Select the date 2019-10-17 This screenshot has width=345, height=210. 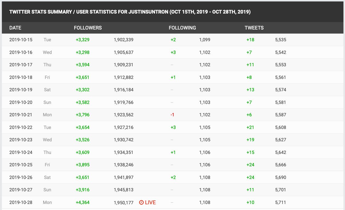[21, 65]
